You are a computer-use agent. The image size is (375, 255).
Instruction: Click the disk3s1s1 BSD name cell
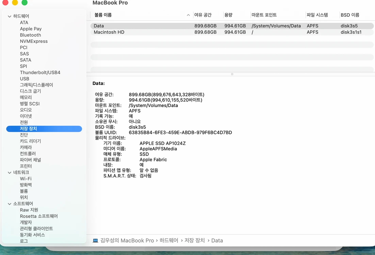click(x=351, y=32)
